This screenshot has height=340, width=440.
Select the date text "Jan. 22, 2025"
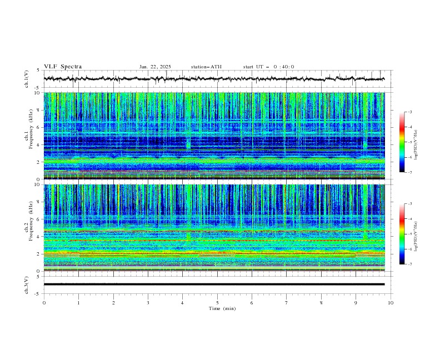click(x=155, y=67)
